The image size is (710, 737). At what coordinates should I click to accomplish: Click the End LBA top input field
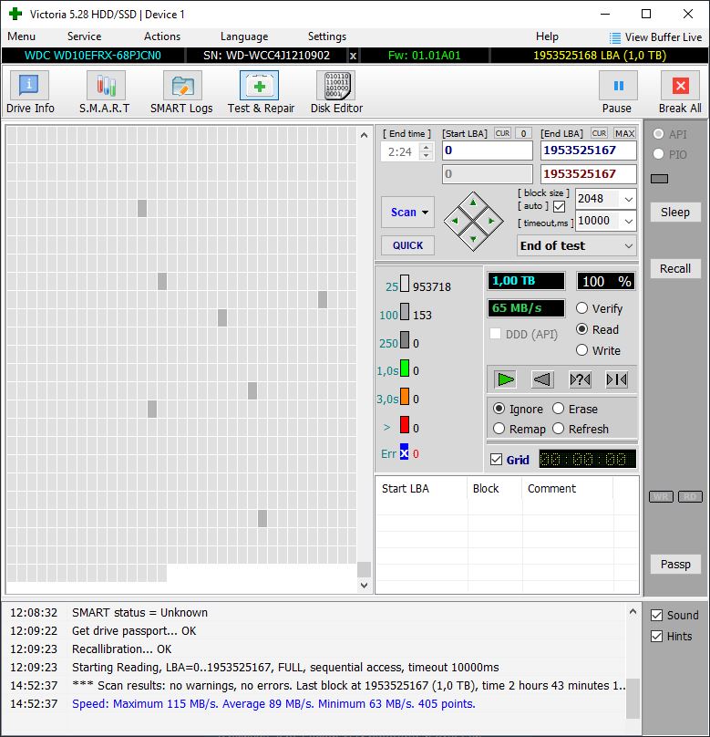coord(589,151)
